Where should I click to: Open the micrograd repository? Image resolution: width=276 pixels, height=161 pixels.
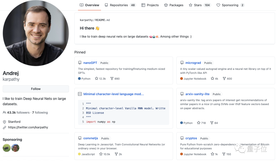pyautogui.click(x=193, y=63)
